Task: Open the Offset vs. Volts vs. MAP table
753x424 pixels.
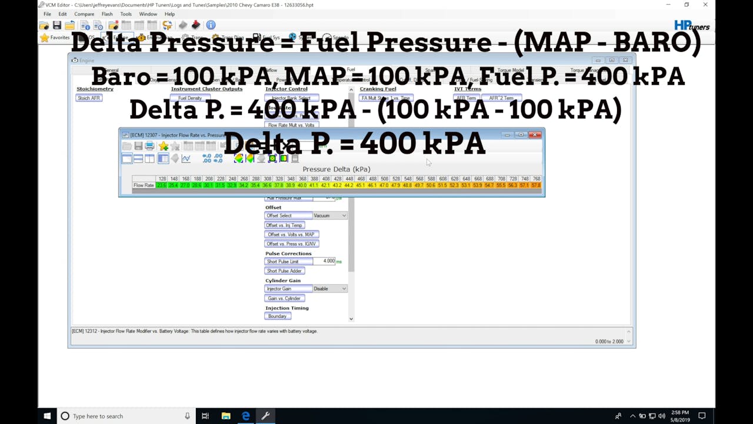Action: pyautogui.click(x=292, y=234)
